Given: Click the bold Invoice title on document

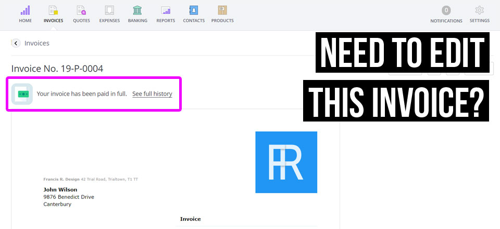Looking at the screenshot, I should [x=191, y=219].
